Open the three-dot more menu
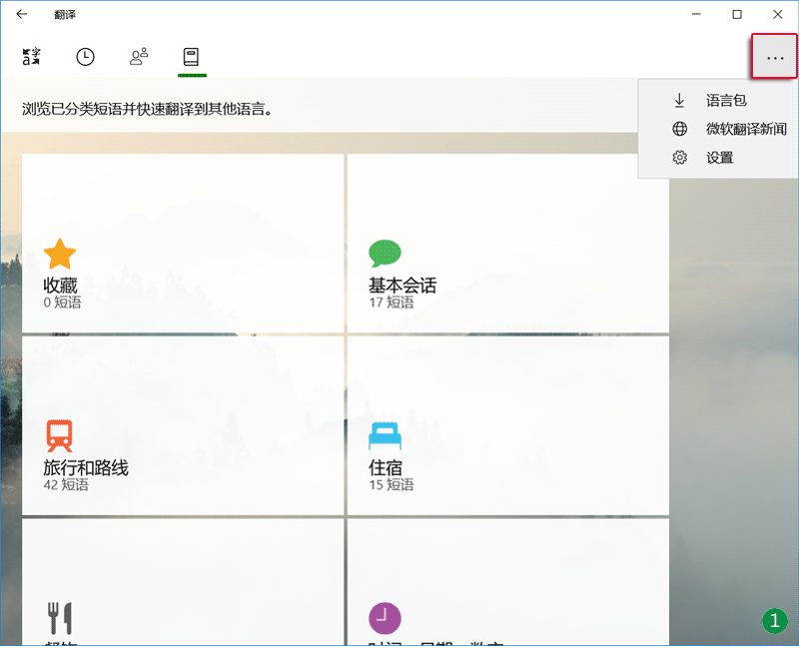 775,58
